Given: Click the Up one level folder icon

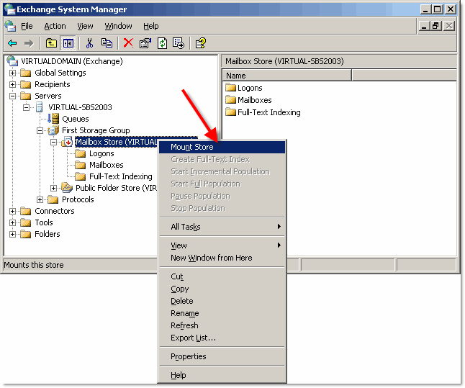Looking at the screenshot, I should [51, 43].
